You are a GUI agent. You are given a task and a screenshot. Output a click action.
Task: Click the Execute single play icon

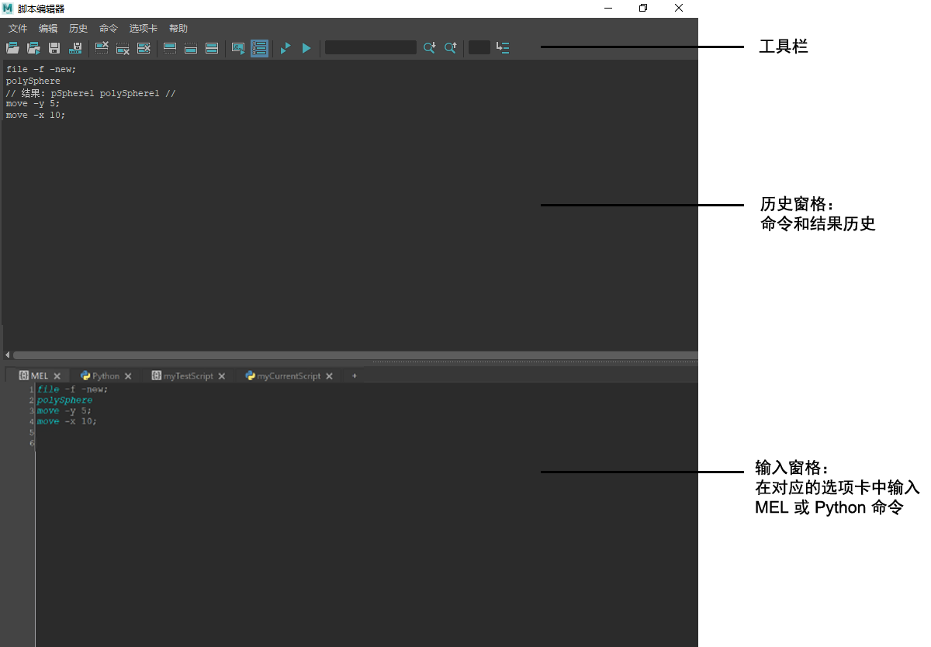[306, 48]
